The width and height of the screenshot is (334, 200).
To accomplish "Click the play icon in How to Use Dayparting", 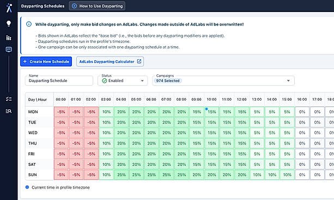I will pyautogui.click(x=74, y=6).
